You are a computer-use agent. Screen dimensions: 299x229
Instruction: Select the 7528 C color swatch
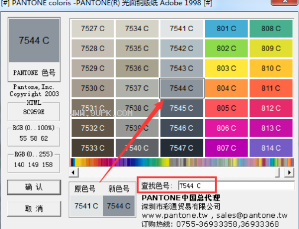(x=93, y=48)
